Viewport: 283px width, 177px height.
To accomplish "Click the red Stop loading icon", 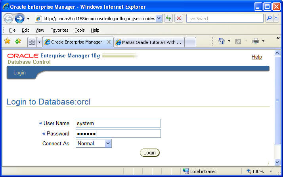I will 179,18.
